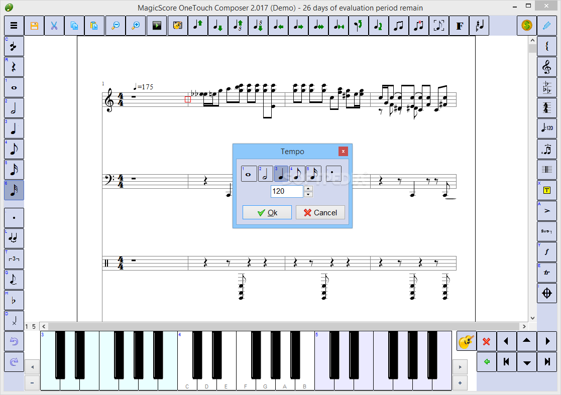Click the vertical scrollbar down arrow
Screen dimensions: 561x395
point(532,318)
